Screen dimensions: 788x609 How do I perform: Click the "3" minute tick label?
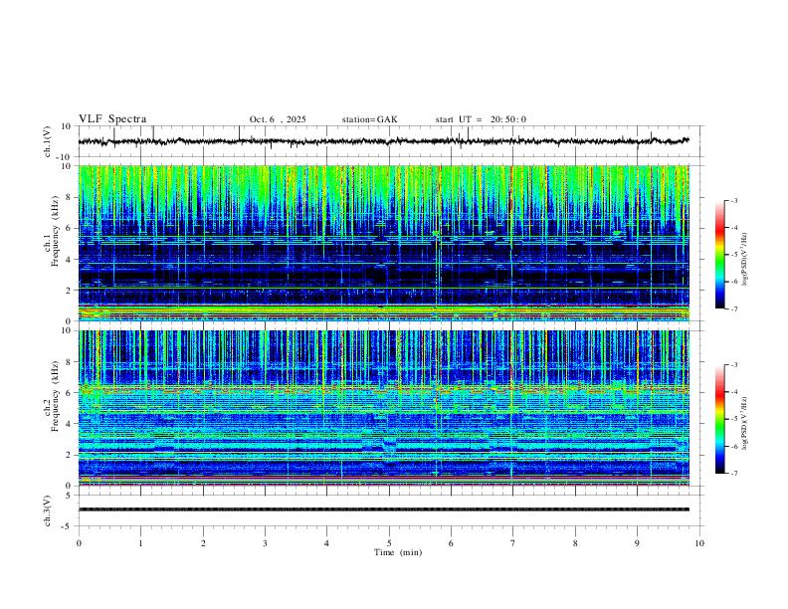pos(265,543)
